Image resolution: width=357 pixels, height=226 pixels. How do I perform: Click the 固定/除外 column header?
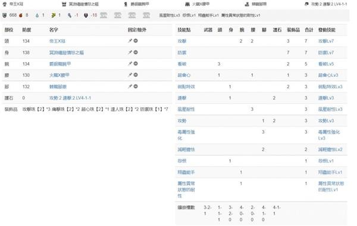[137, 30]
